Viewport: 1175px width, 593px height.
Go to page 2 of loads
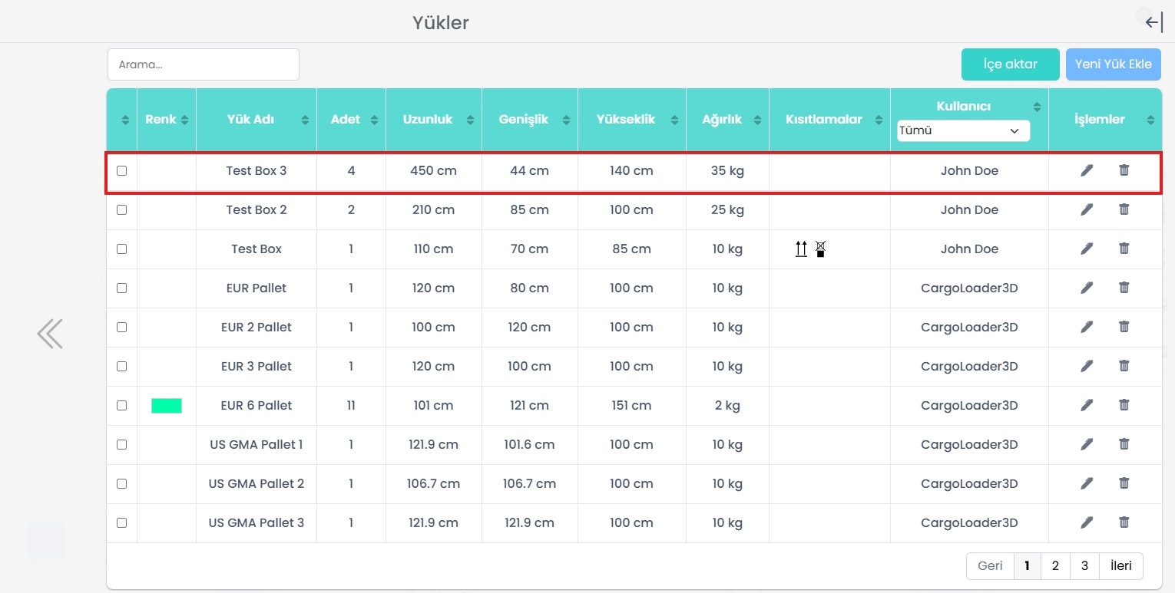click(1055, 566)
